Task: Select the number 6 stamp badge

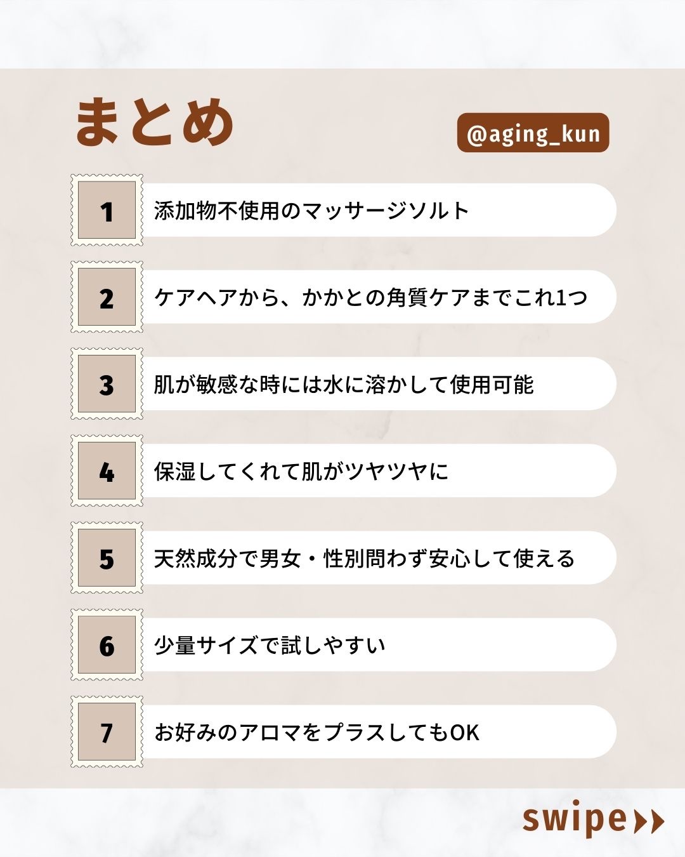Action: point(107,645)
